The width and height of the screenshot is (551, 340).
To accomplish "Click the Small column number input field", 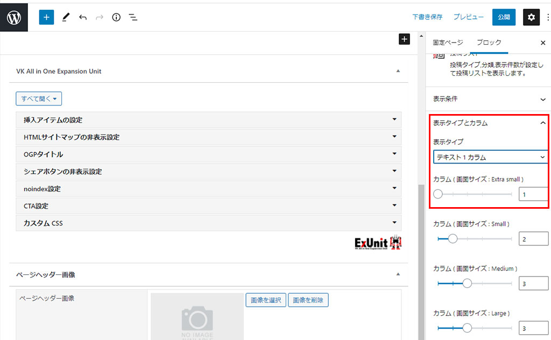I will pyautogui.click(x=533, y=238).
